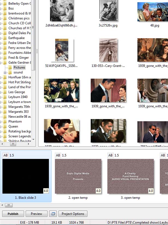This screenshot has height=225, width=168.
Task: Click the Bellerby Open folder icon
Action: pos(5,4)
